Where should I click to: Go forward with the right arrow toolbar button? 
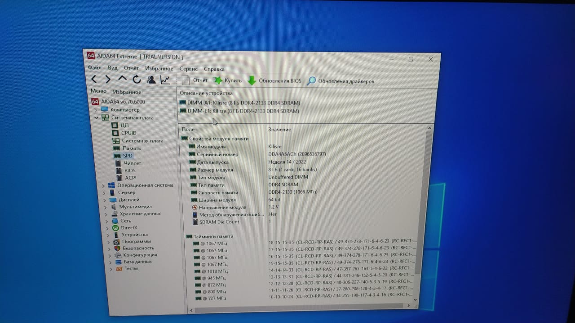click(108, 79)
